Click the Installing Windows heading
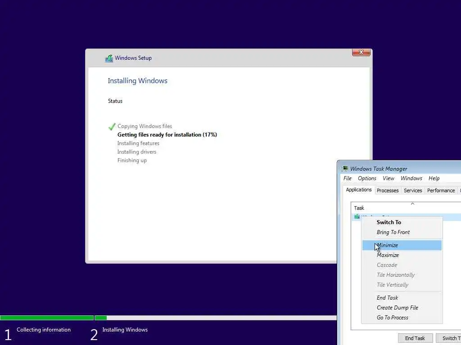The height and width of the screenshot is (345, 461). click(137, 81)
